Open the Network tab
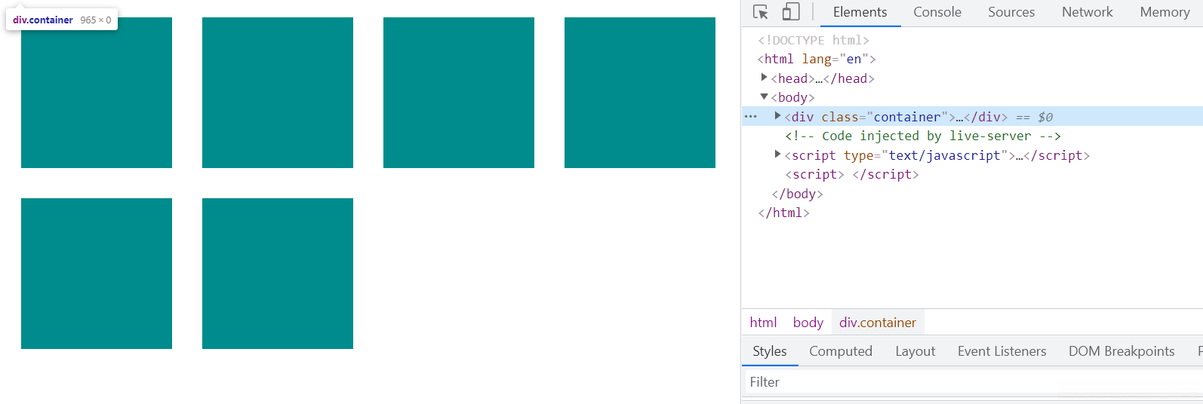Image resolution: width=1203 pixels, height=404 pixels. click(1087, 12)
